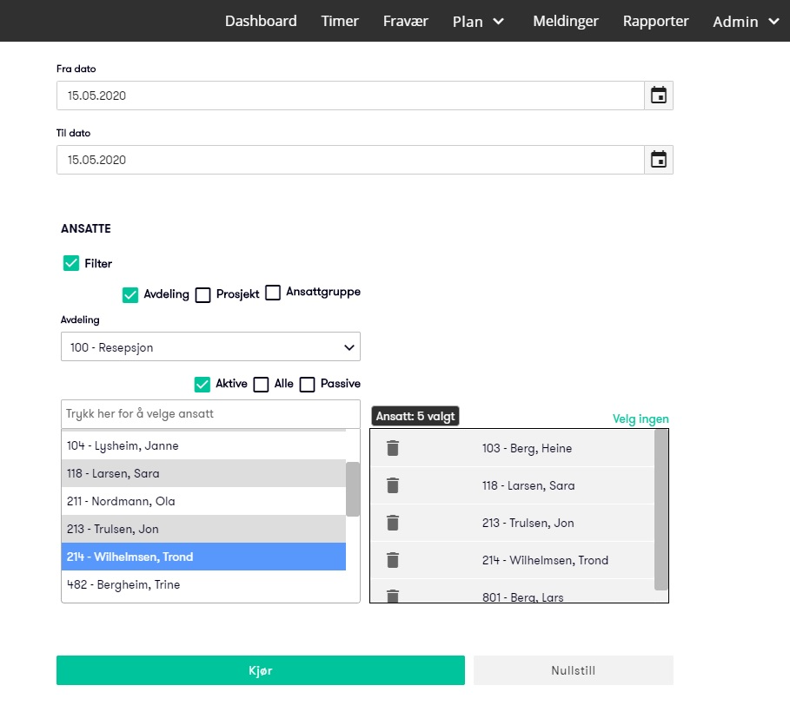Tick the Ansattgruppe checkbox

273,293
